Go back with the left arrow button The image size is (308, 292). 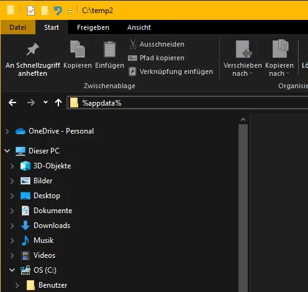coord(12,103)
